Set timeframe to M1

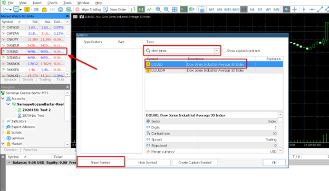(x=211, y=9)
